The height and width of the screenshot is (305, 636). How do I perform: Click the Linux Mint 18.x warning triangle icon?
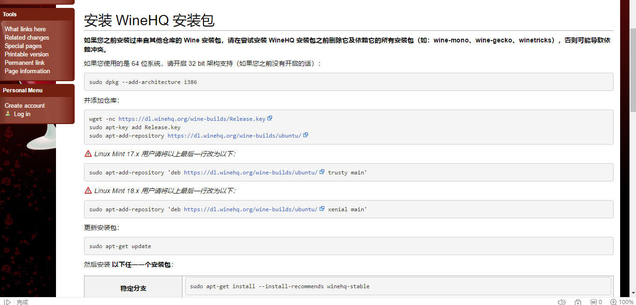tap(88, 190)
